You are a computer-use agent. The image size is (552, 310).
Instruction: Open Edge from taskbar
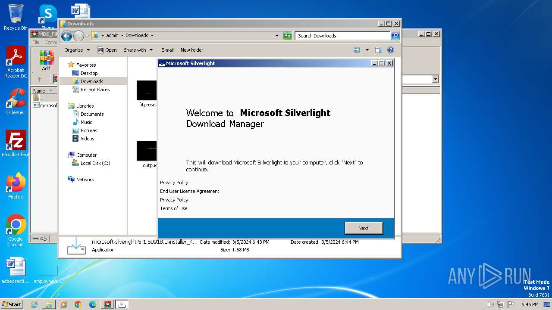click(x=93, y=304)
